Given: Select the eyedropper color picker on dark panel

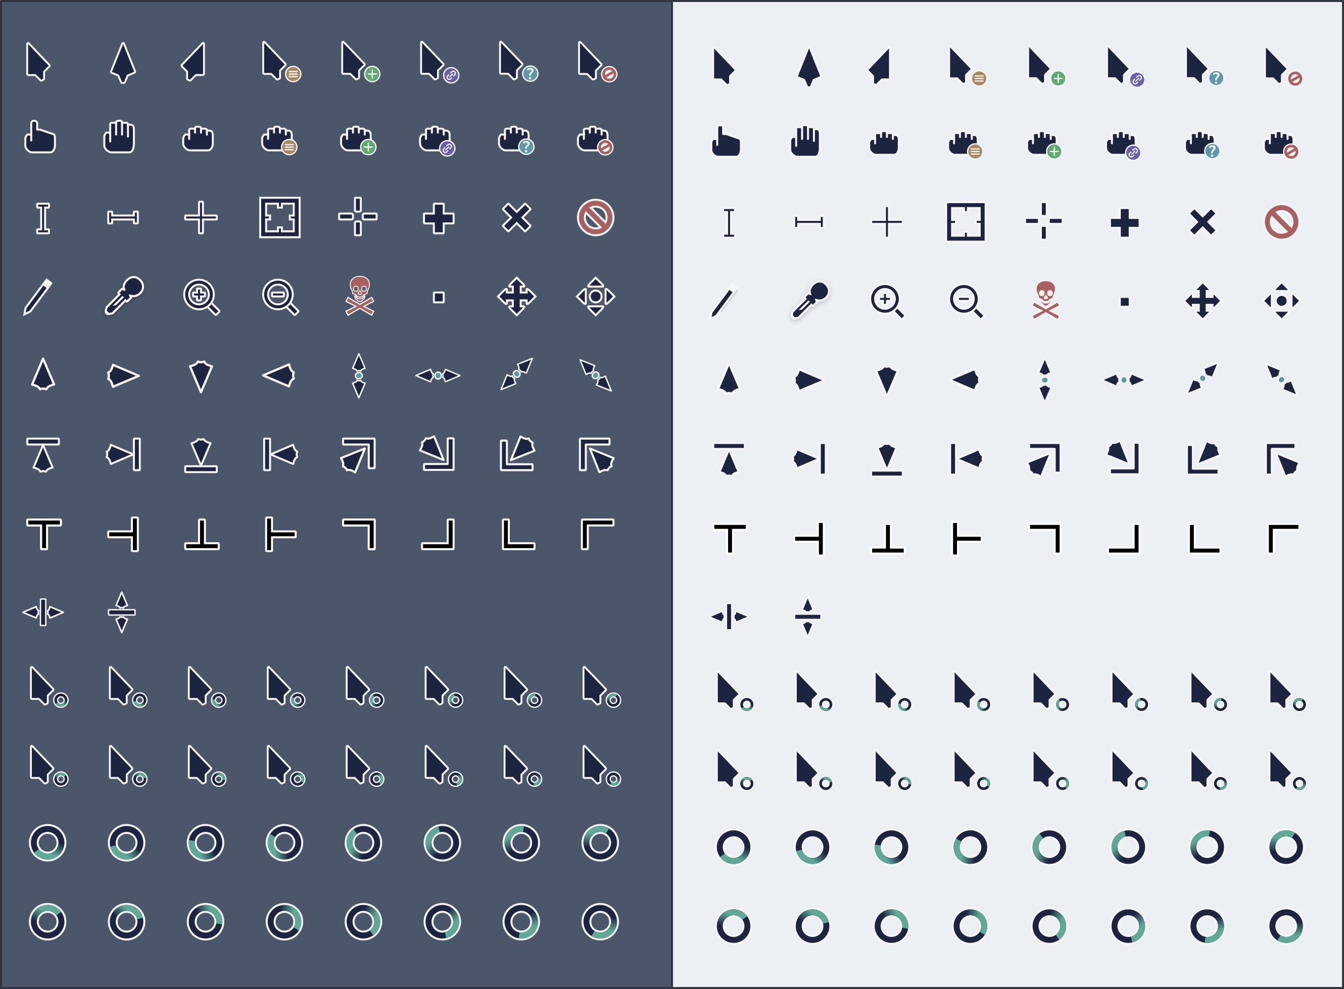Looking at the screenshot, I should (124, 295).
